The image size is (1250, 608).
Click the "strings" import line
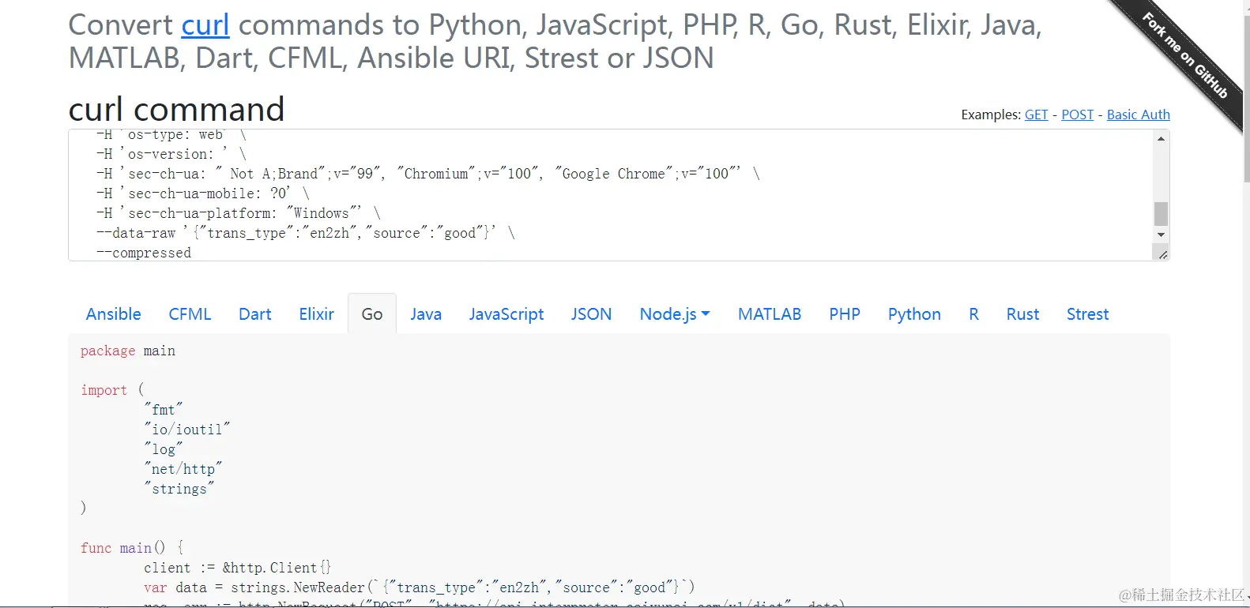[x=179, y=489]
